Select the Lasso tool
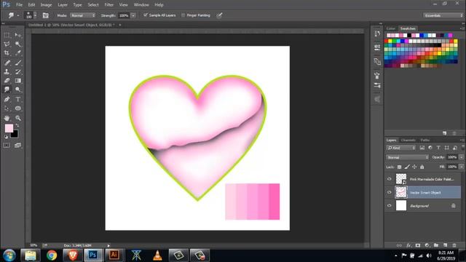Image resolution: width=466 pixels, height=262 pixels. pyautogui.click(x=7, y=44)
